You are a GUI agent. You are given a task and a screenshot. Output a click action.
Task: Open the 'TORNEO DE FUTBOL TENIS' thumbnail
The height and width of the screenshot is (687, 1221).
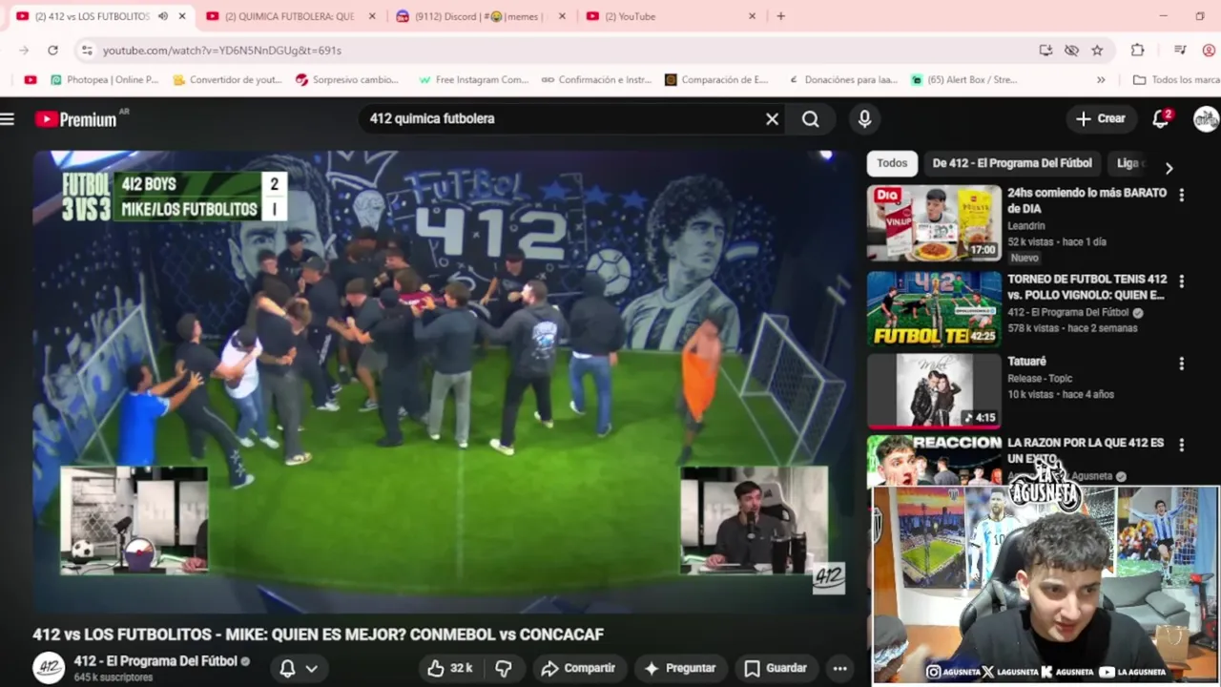(x=934, y=309)
